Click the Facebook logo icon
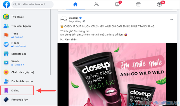Image resolution: width=180 pixels, height=106 pixels. point(6,4)
